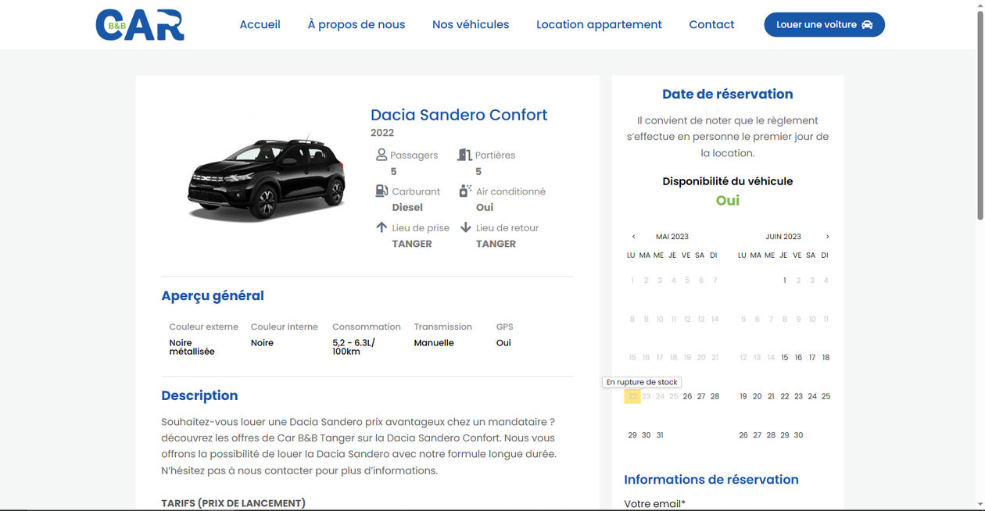Select June 19 in the calendar
985x511 pixels.
click(743, 396)
